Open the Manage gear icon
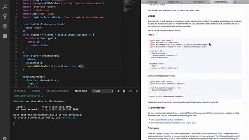249x140 pixels. point(5,138)
